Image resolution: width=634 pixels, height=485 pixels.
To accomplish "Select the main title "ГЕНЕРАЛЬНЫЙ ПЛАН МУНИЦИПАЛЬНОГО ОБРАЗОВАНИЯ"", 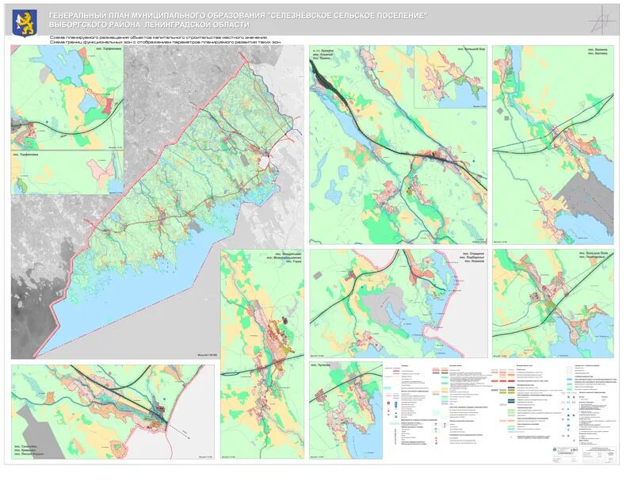I will (156, 15).
